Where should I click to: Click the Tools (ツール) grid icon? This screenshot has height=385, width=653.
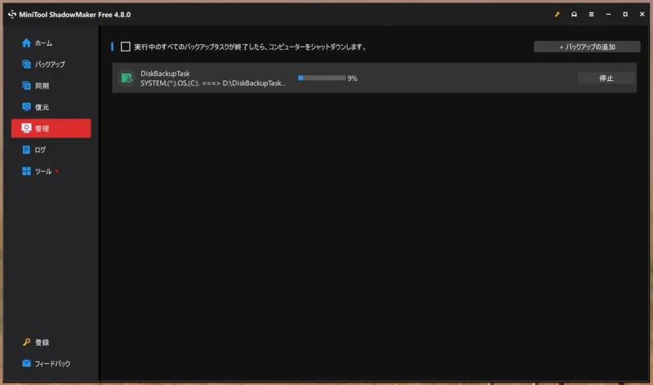click(x=26, y=172)
